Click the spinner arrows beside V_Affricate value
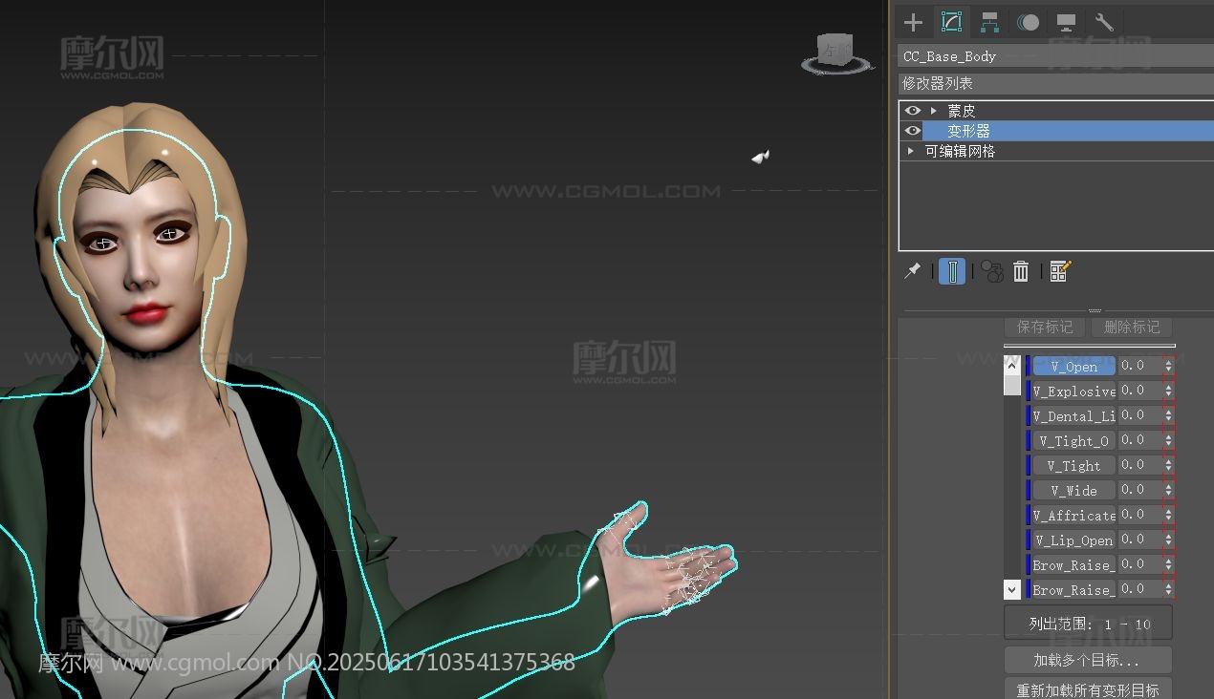 [x=1168, y=515]
